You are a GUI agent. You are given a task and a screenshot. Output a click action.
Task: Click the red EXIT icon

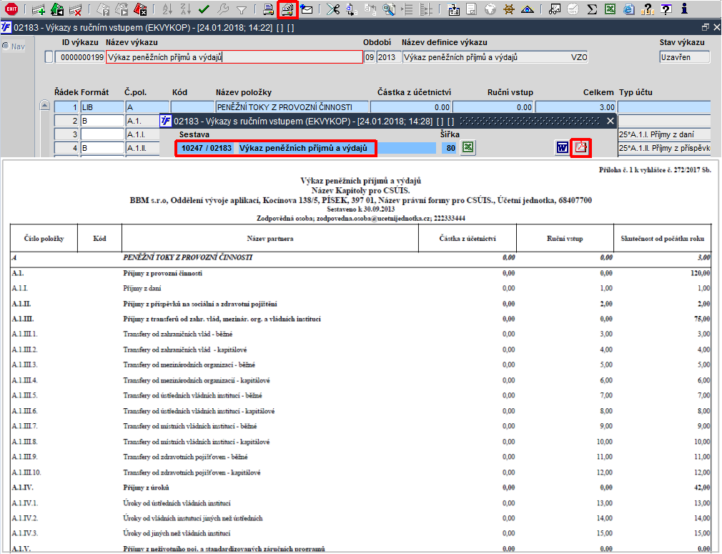click(x=11, y=9)
